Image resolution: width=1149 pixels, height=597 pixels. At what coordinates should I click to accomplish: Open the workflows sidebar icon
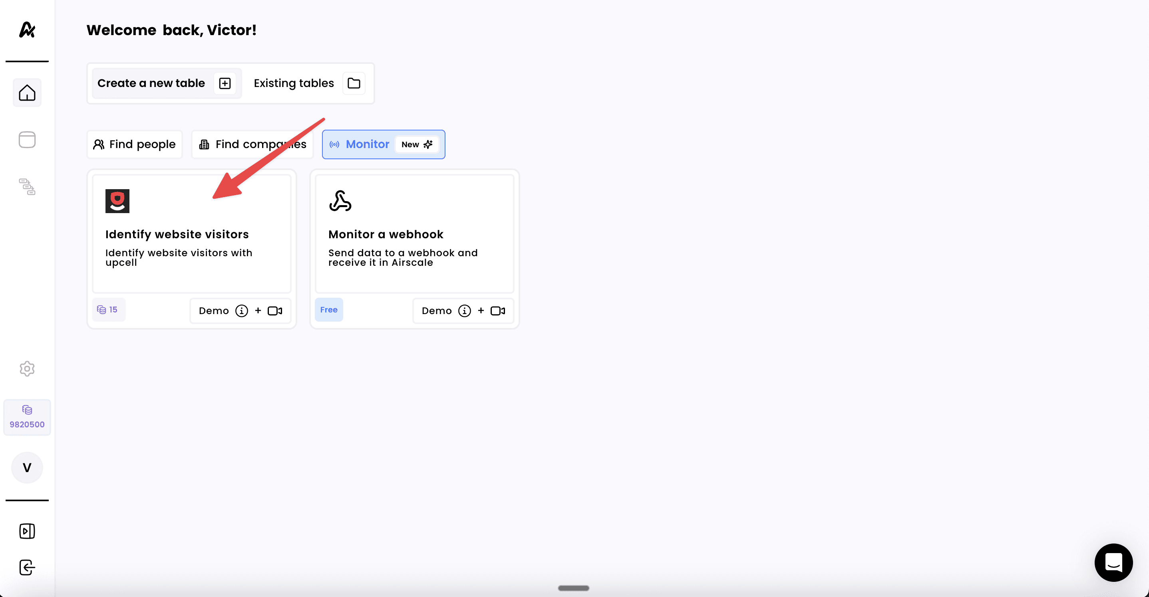27,187
